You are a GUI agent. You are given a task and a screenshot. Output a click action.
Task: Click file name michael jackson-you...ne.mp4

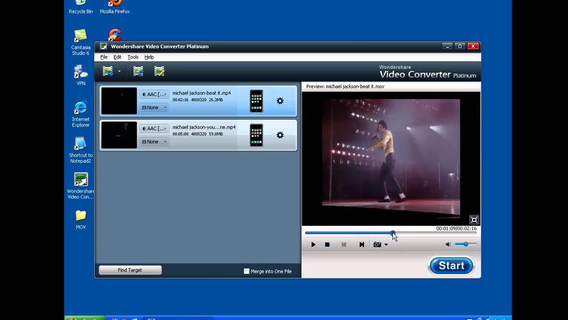[204, 128]
